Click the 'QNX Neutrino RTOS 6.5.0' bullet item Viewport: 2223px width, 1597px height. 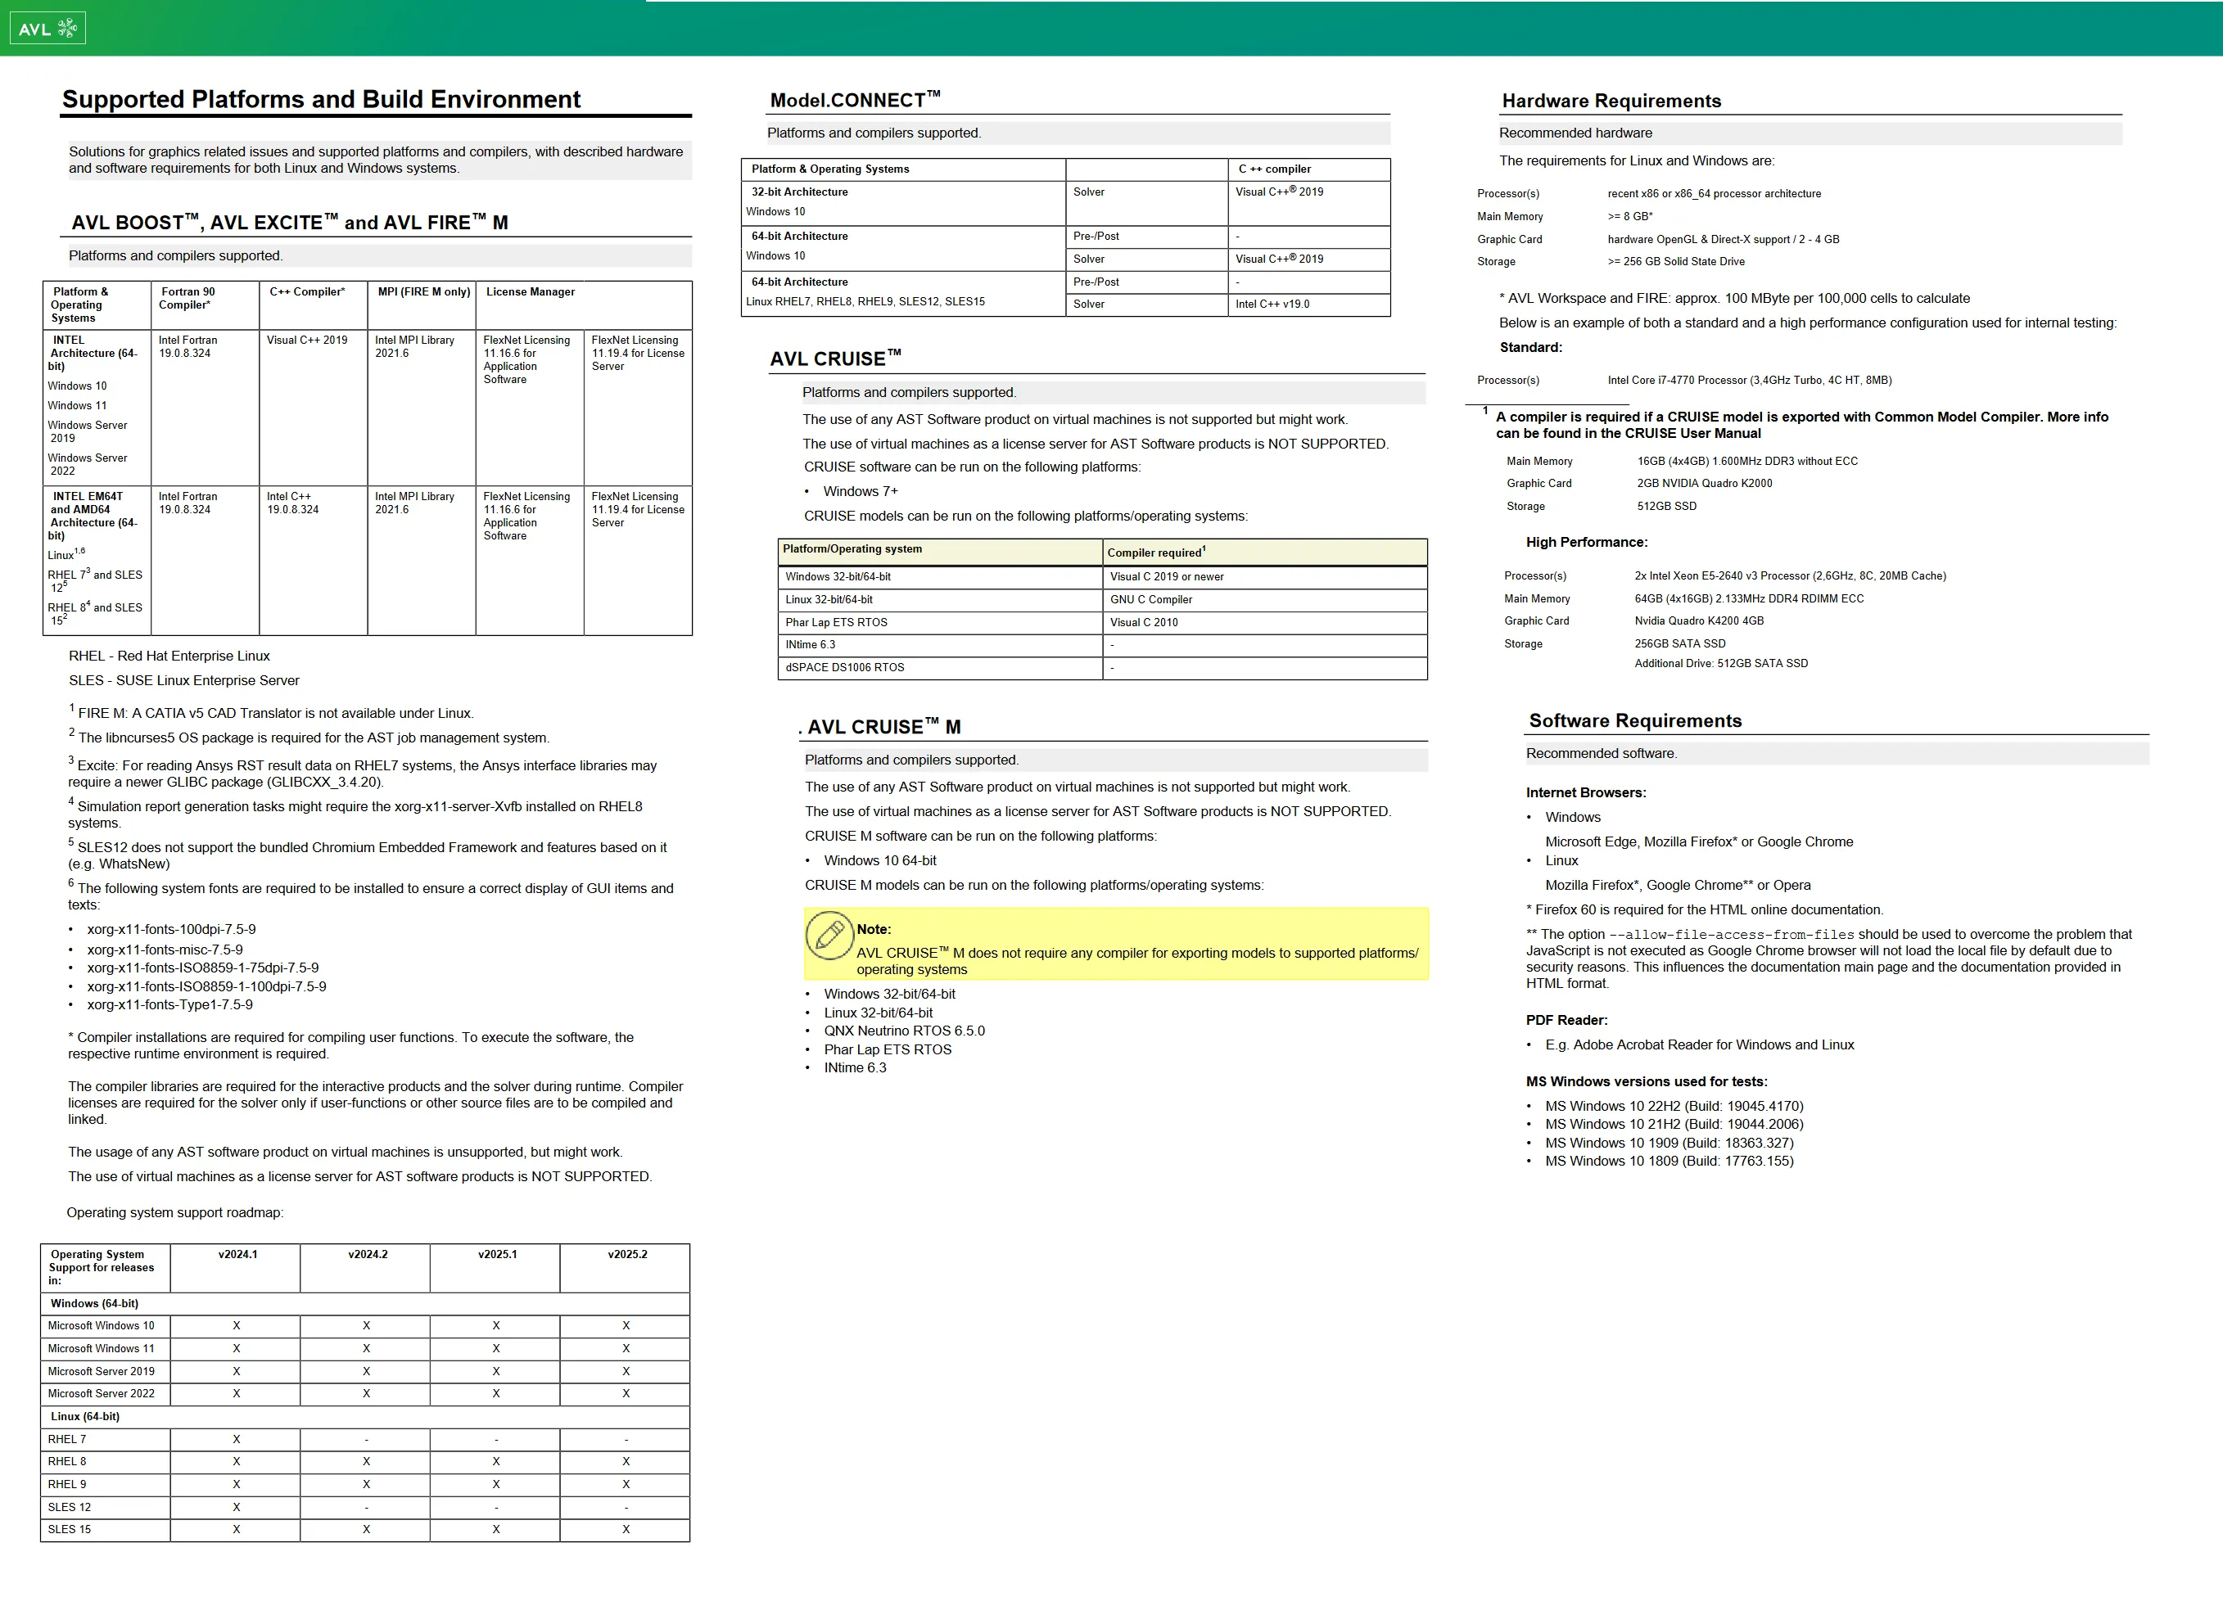coord(904,1031)
